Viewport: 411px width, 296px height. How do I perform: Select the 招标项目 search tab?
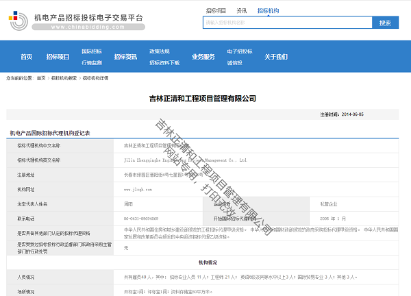(216, 11)
